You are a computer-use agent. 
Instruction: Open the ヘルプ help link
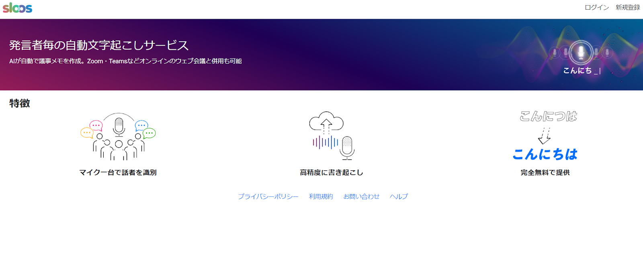(x=399, y=196)
